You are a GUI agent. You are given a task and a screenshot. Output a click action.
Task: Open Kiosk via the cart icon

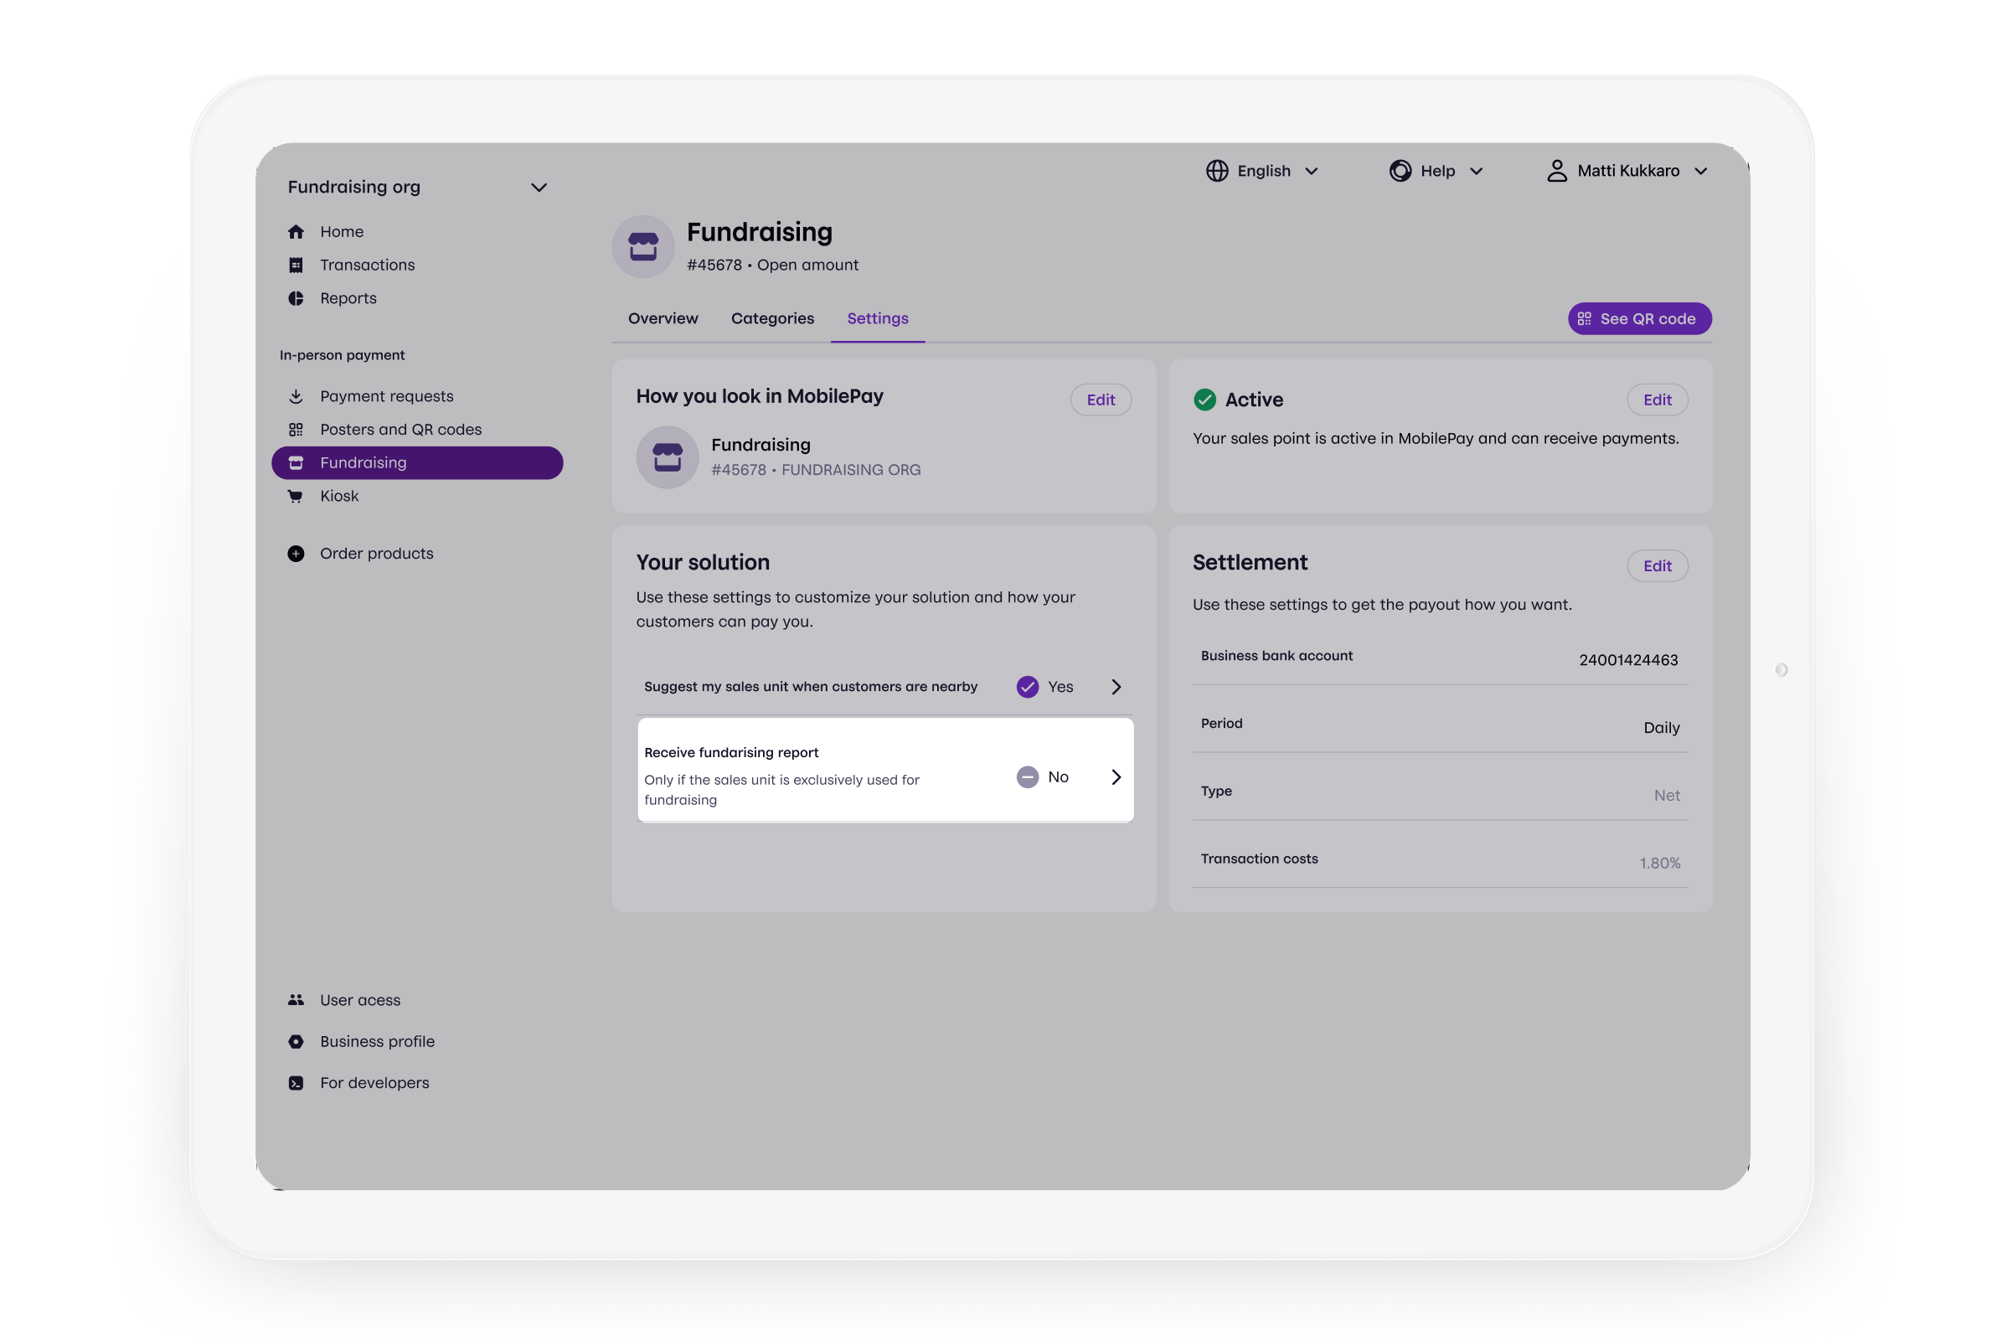click(x=296, y=496)
